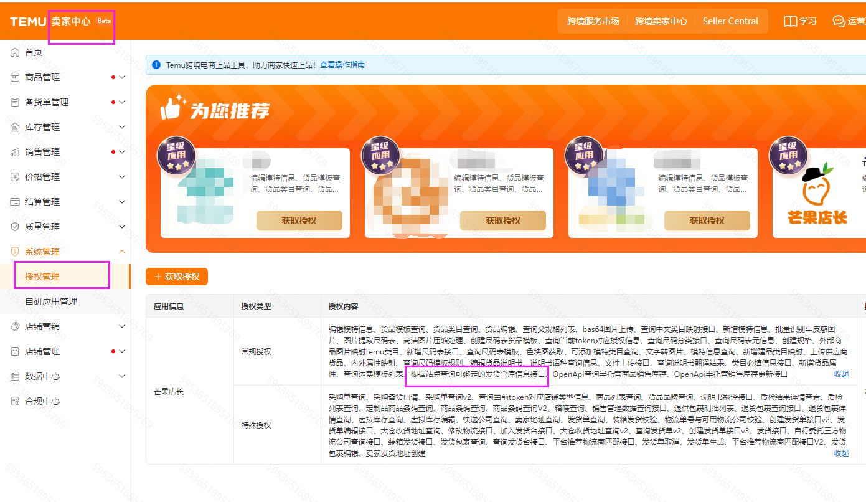Expand the 价格管理 menu chevron
Image resolution: width=866 pixels, height=502 pixels.
point(122,177)
